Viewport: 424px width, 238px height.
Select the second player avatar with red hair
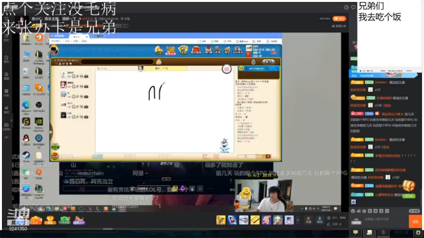tap(64, 85)
